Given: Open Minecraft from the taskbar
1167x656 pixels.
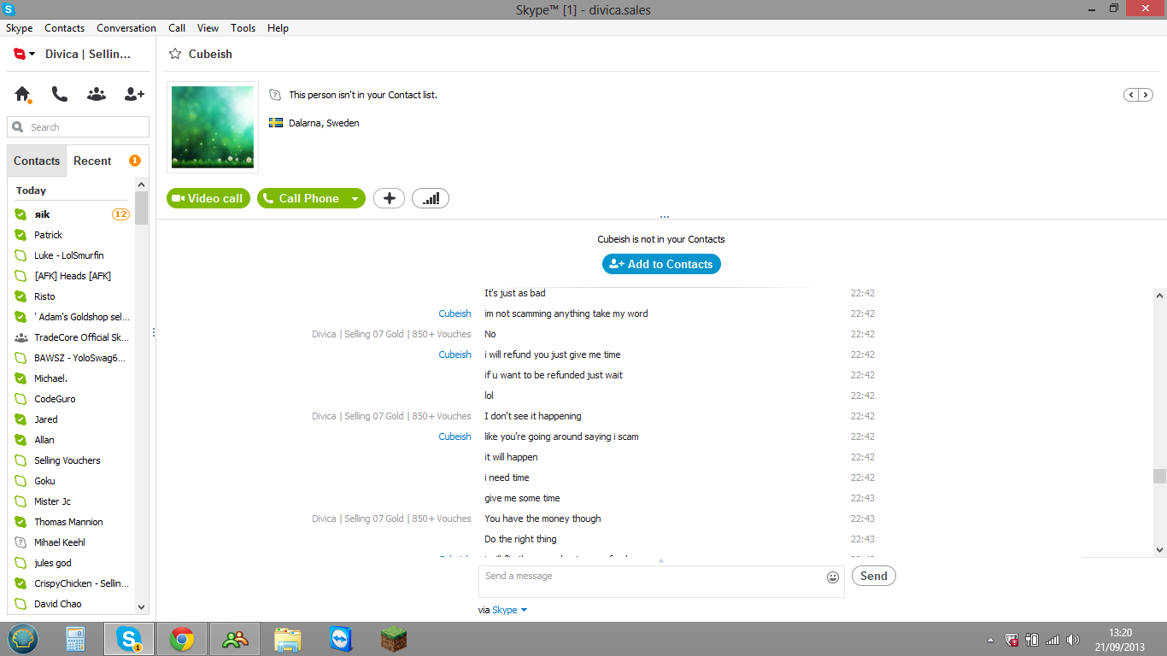Looking at the screenshot, I should [394, 639].
